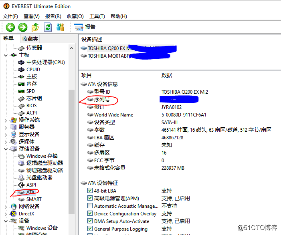Expand the 显示设备 tree node
Image resolution: width=281 pixels, height=235 pixels.
[x=6, y=135]
